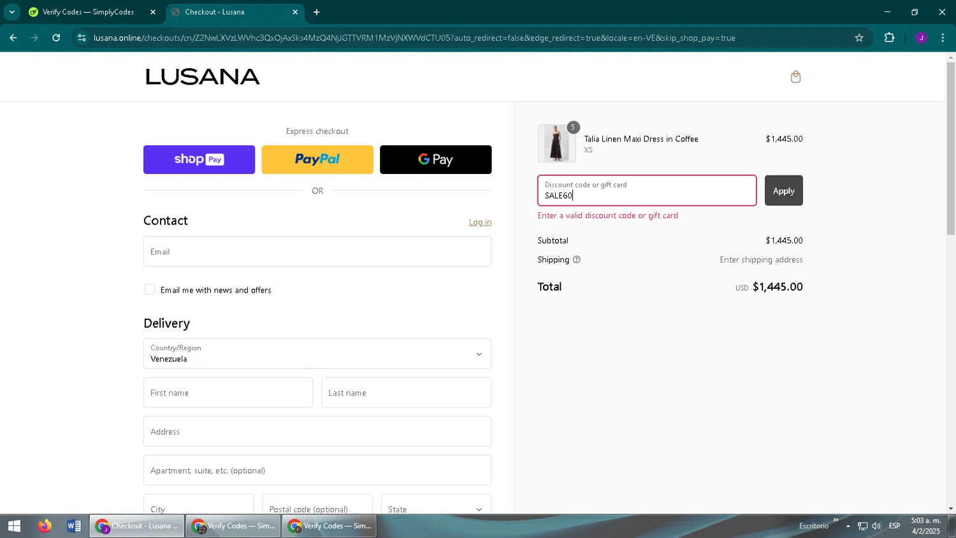956x538 pixels.
Task: Open volume control in system tray
Action: tap(876, 526)
